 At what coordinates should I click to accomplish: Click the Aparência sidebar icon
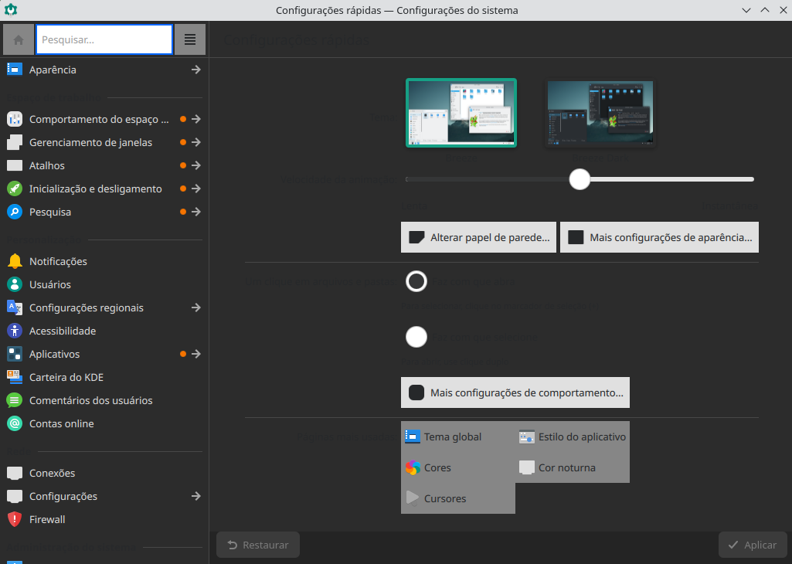point(15,70)
